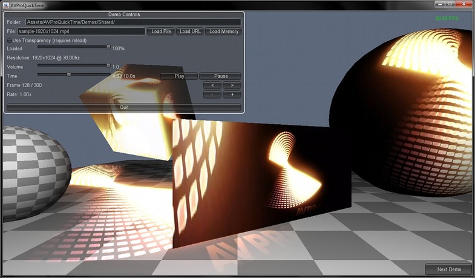Click the FPS counter text
This screenshot has height=278, width=475.
[447, 19]
